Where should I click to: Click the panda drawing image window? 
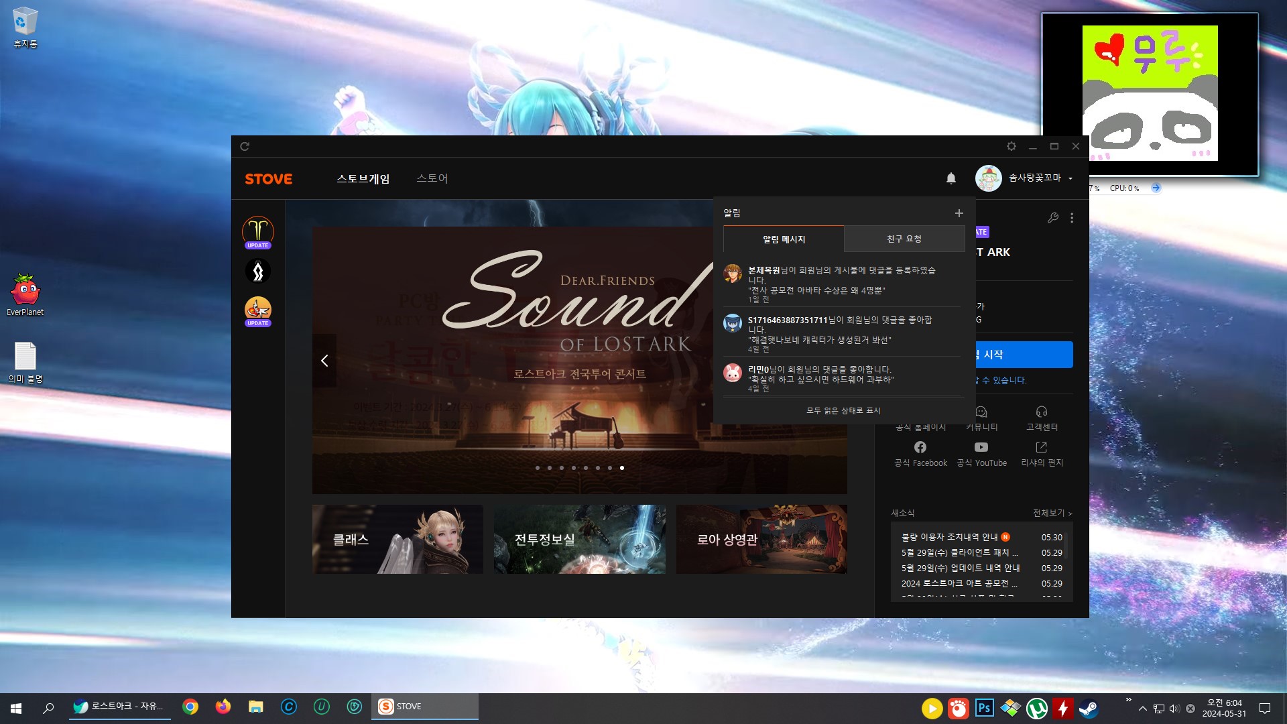click(x=1150, y=94)
